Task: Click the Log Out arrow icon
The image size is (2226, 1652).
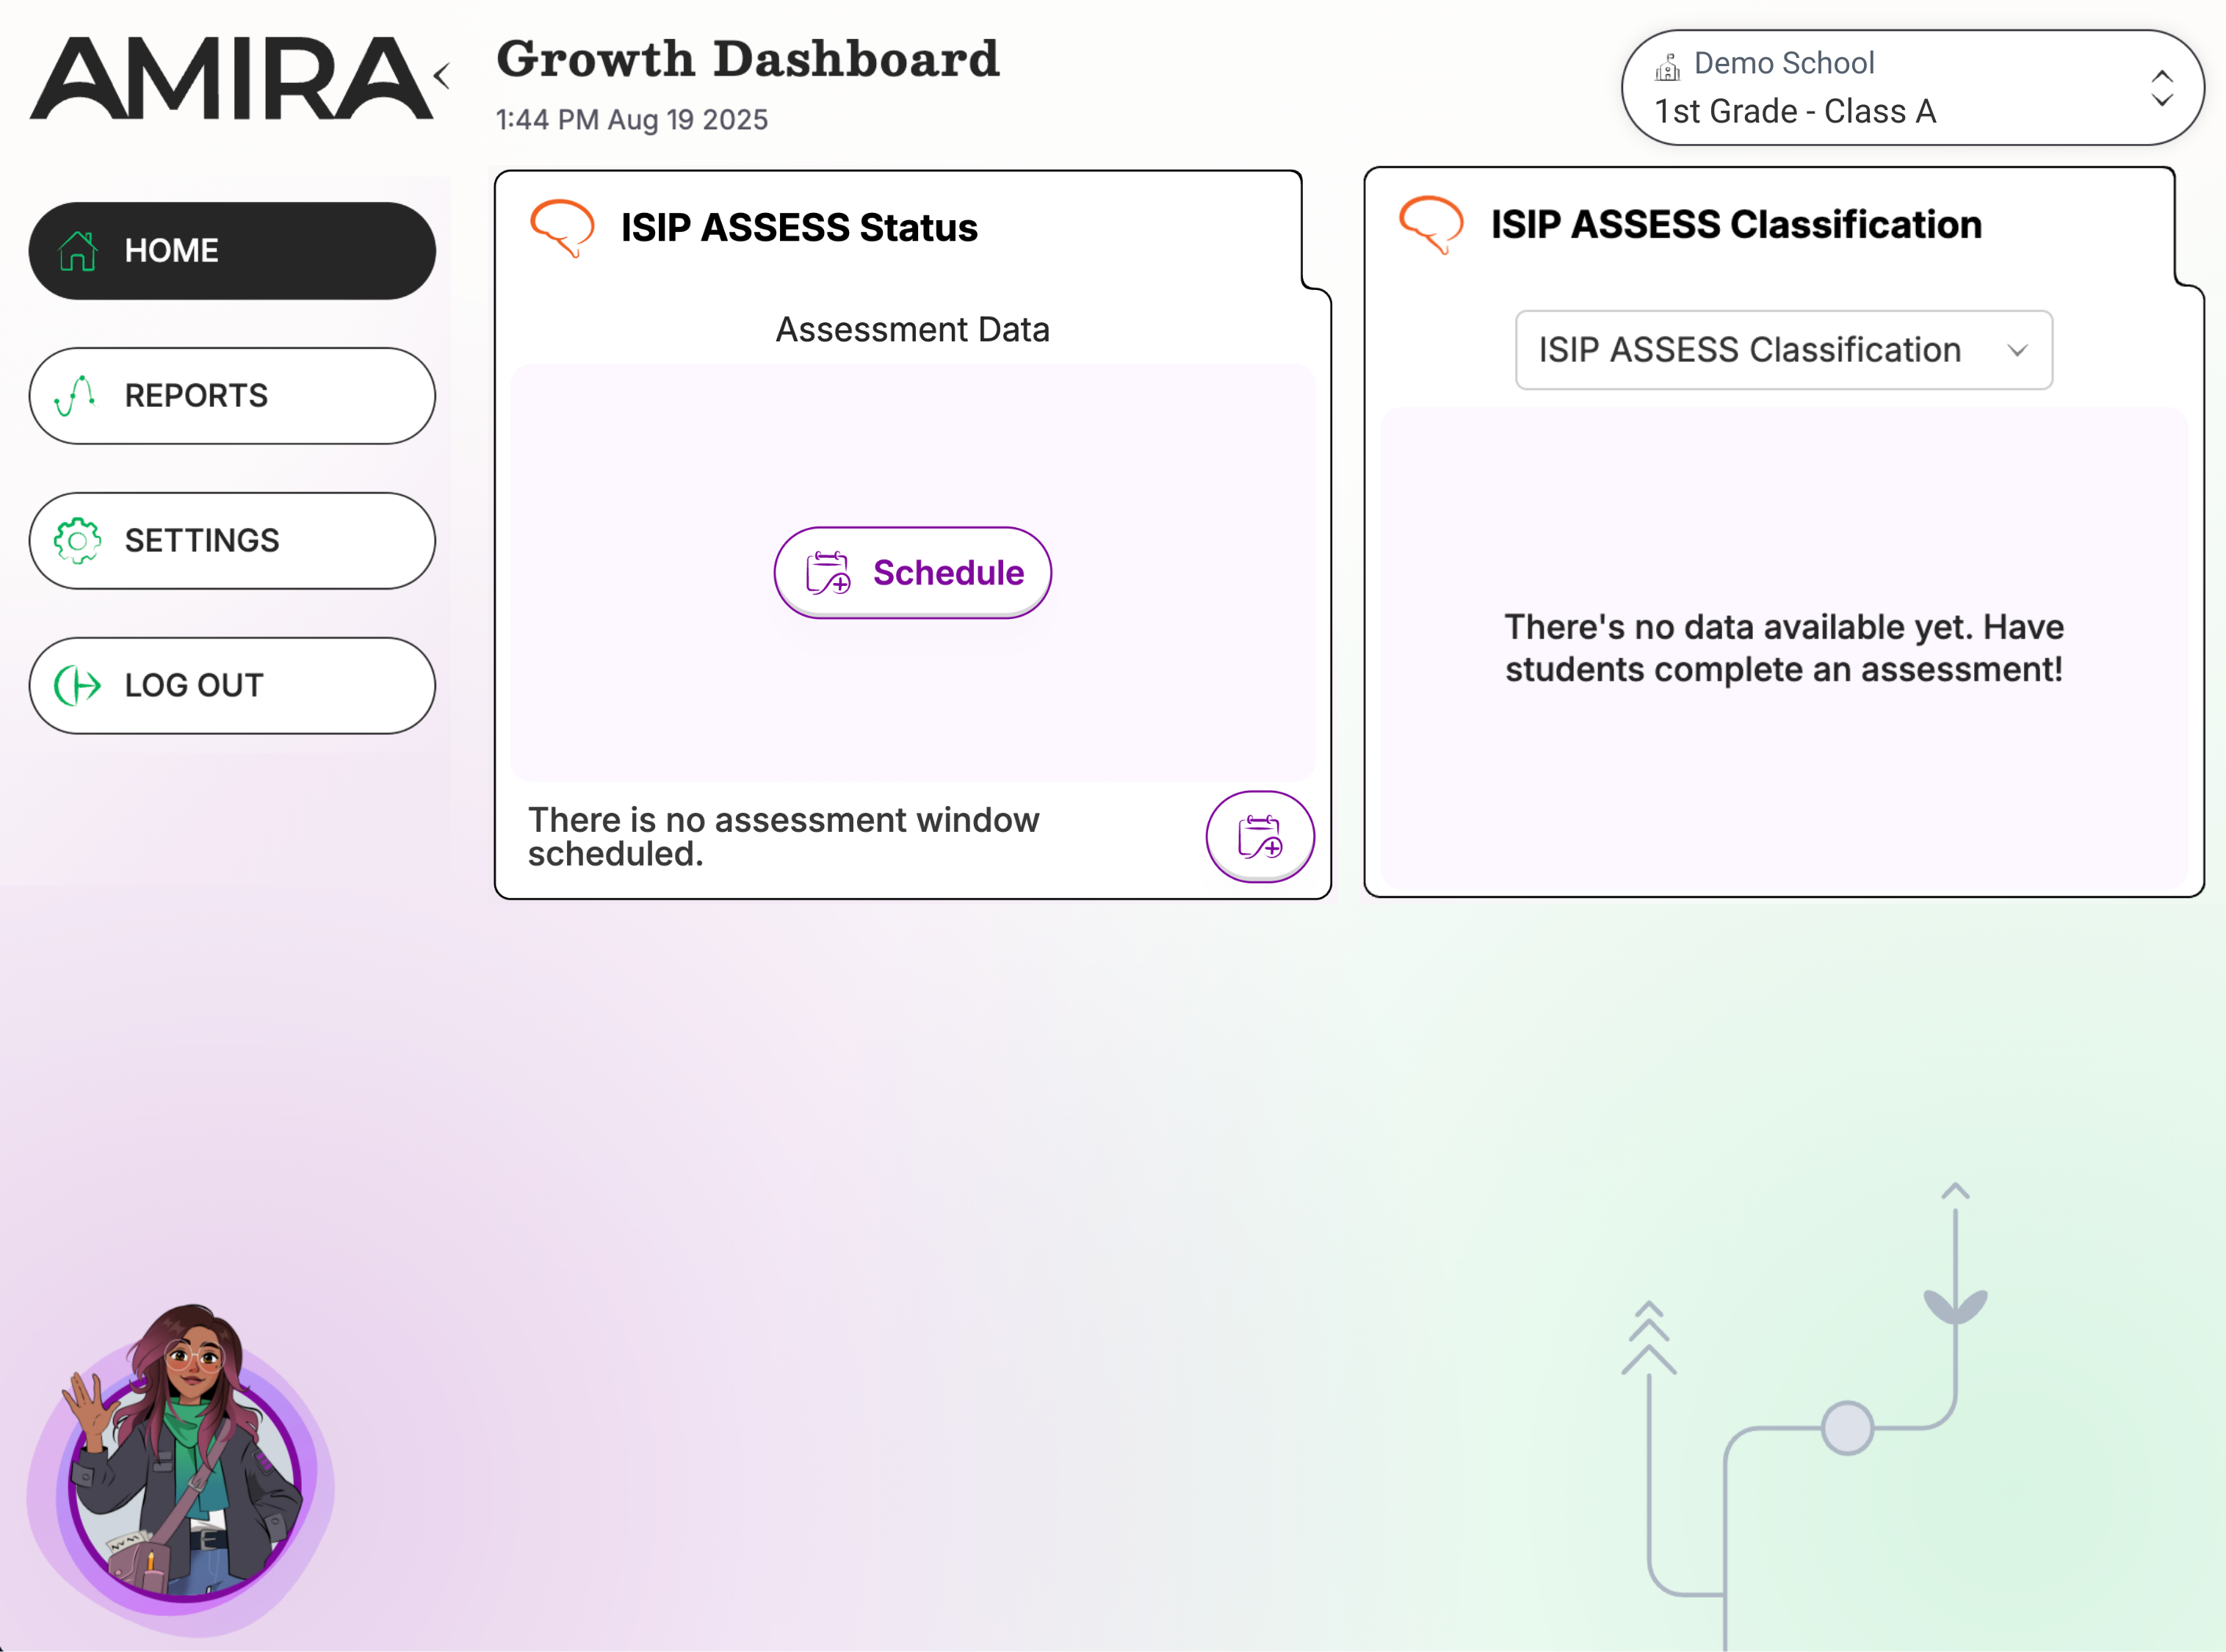Action: coord(77,686)
